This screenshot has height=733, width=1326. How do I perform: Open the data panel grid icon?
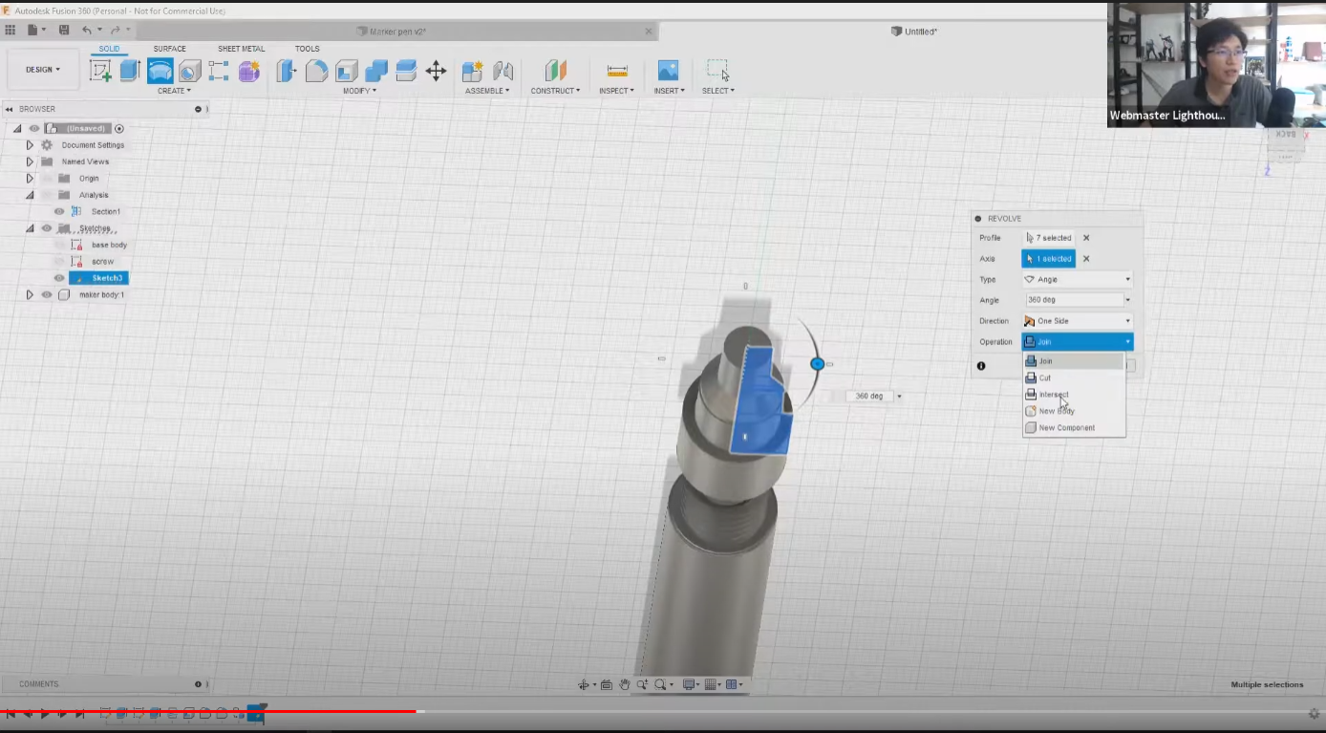click(11, 31)
